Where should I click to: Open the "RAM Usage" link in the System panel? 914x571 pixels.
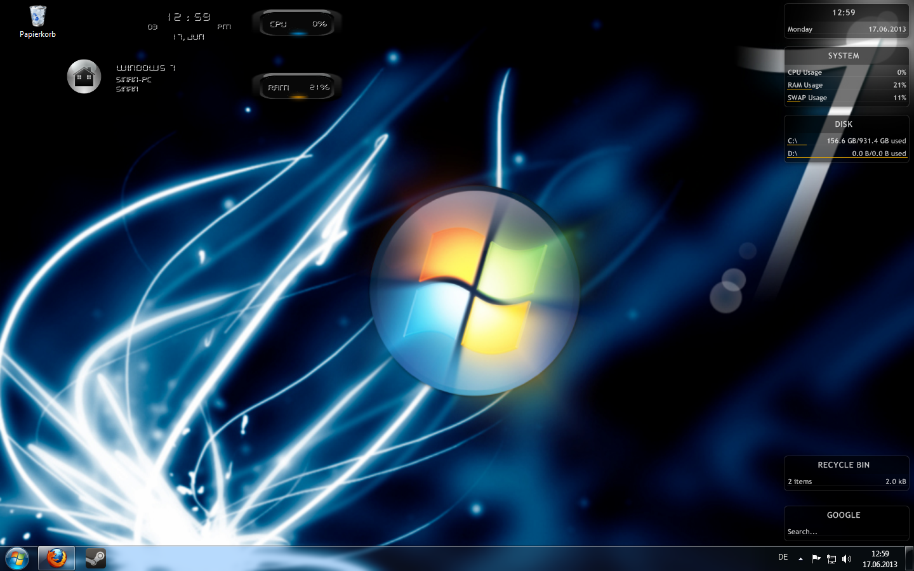point(805,85)
